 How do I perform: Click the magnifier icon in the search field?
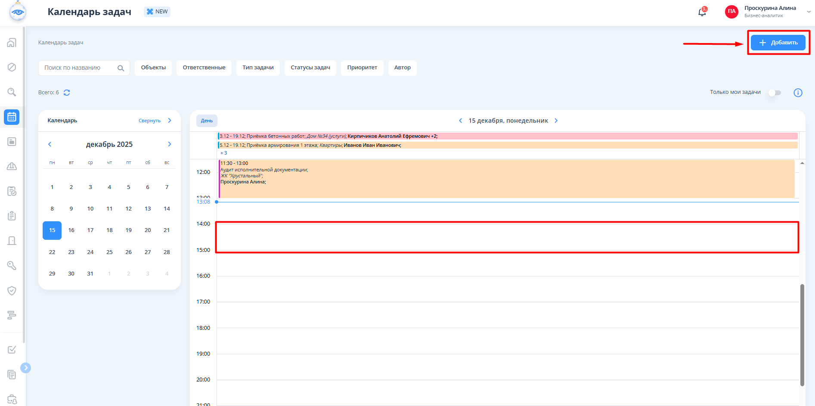coord(121,68)
